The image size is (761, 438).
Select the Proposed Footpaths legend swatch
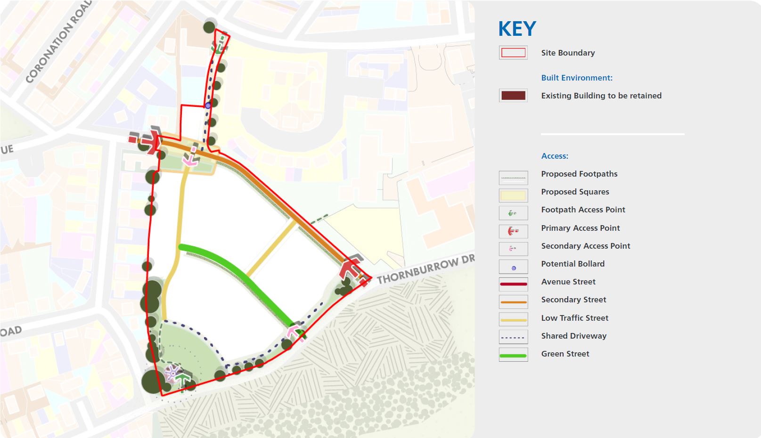(x=513, y=177)
